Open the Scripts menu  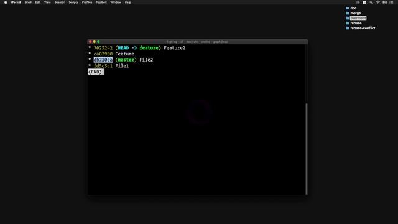[x=73, y=2]
